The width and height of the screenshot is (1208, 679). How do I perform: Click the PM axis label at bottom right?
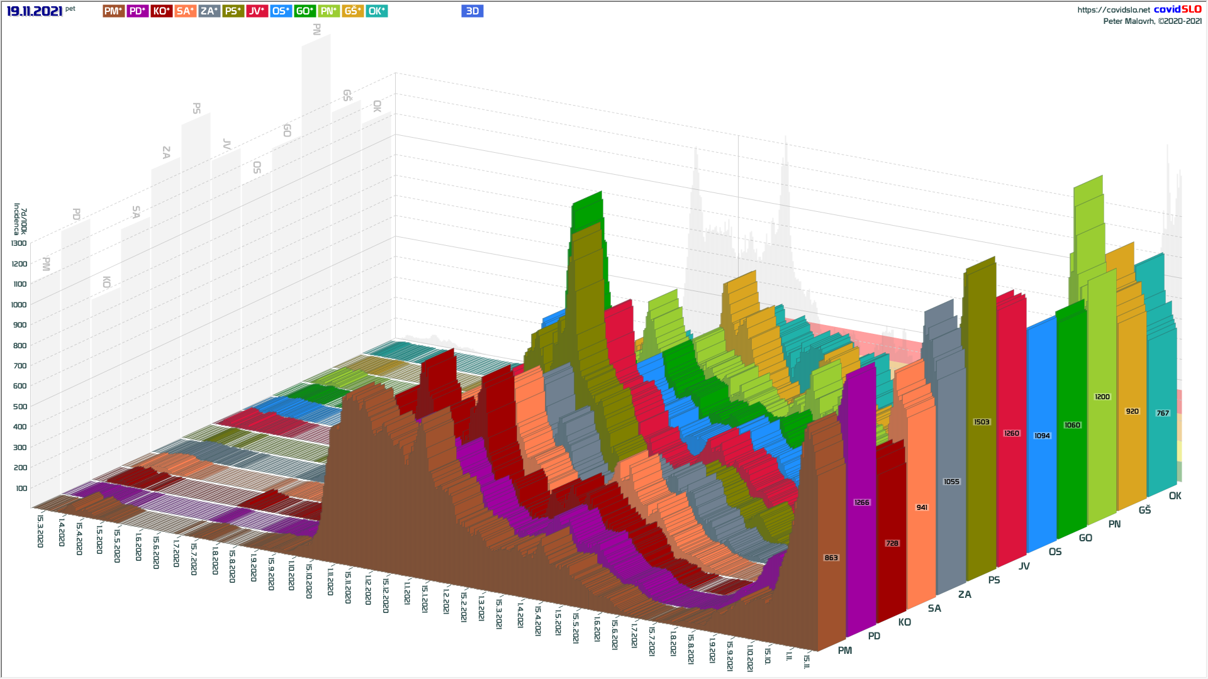845,651
